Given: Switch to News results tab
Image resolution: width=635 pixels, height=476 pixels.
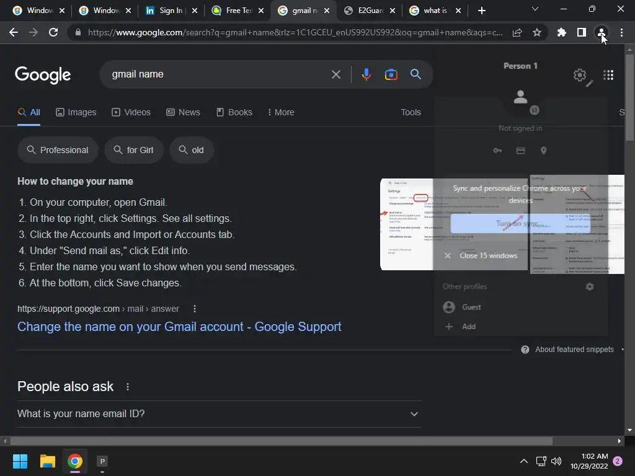Looking at the screenshot, I should pyautogui.click(x=183, y=112).
